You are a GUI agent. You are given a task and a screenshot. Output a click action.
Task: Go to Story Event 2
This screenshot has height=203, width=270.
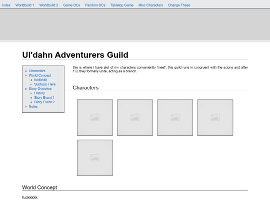pos(44,102)
